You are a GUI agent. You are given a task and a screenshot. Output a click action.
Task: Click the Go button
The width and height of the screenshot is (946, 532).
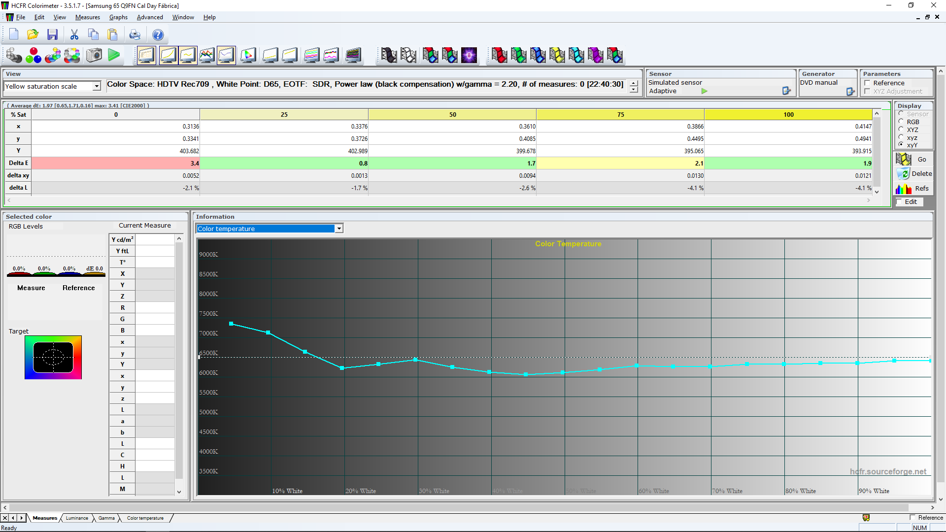point(913,159)
